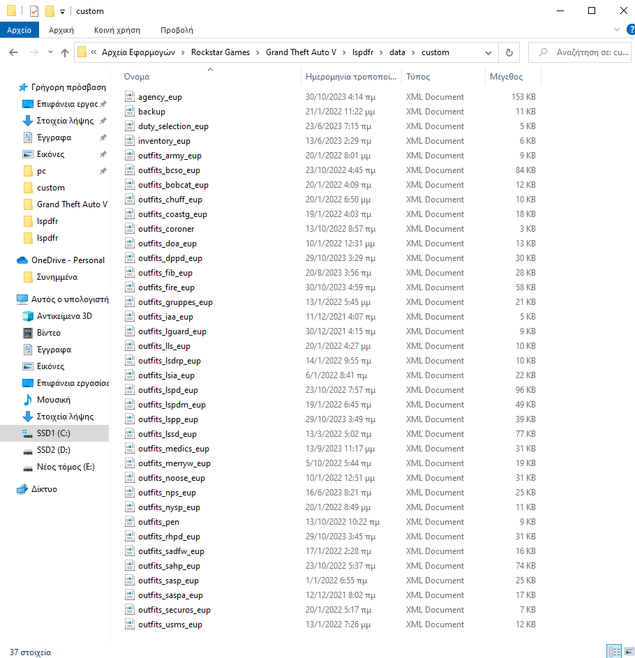635x658 pixels.
Task: Select the outfits_medics_eup file icon
Action: (130, 448)
